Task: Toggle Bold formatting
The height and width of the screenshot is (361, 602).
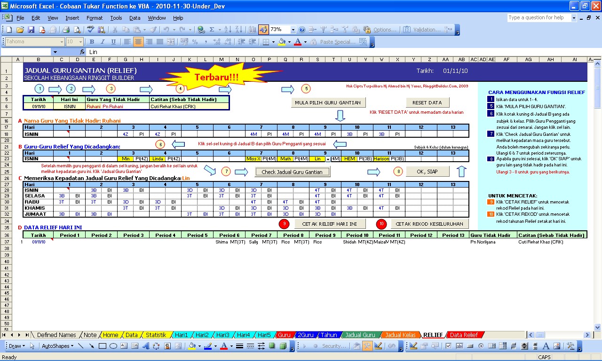Action: [x=92, y=42]
